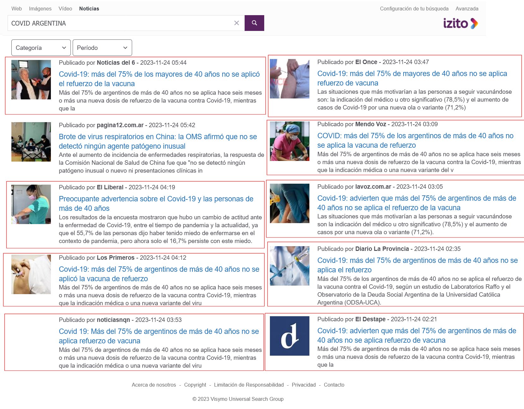
Task: Open the Categoría dropdown
Action: (x=41, y=48)
